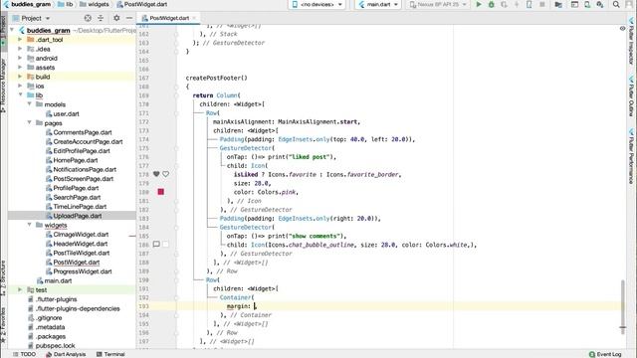Place cursor after margin: on line 193
637x358 pixels.
click(255, 306)
